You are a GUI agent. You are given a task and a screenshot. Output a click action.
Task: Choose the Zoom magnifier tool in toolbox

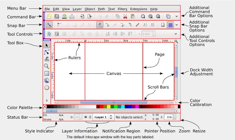pos(47,66)
